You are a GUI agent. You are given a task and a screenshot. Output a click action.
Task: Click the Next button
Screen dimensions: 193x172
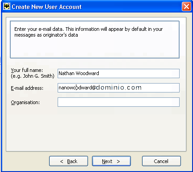111,161
